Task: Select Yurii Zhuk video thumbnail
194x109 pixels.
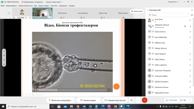Action: pos(22,13)
